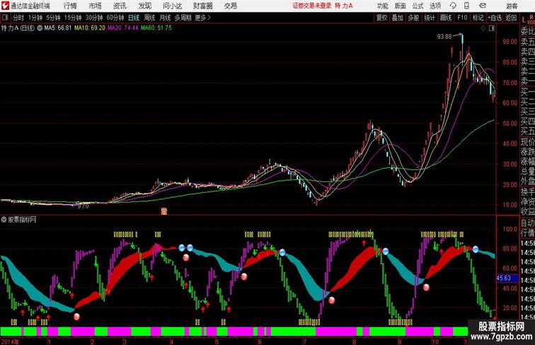Click the 特力A(日线) chart title

tap(18, 28)
